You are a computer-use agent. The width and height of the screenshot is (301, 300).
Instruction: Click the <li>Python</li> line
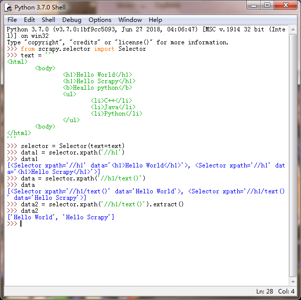[x=116, y=114]
